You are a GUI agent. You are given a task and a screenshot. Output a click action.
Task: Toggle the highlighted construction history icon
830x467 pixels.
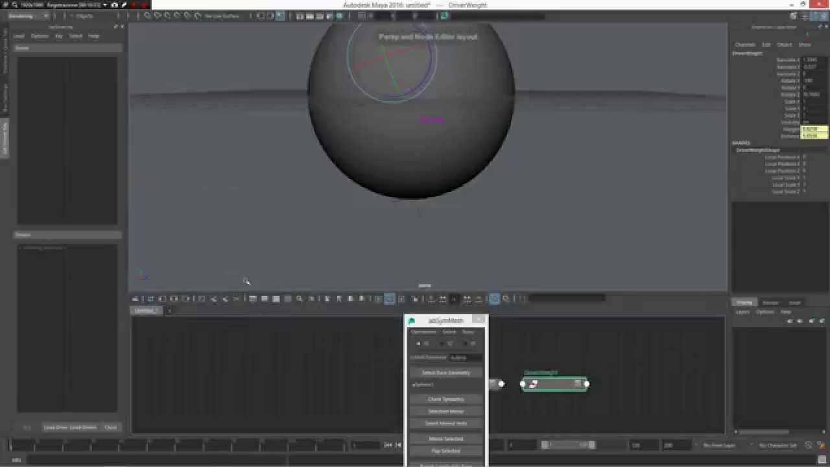279,16
